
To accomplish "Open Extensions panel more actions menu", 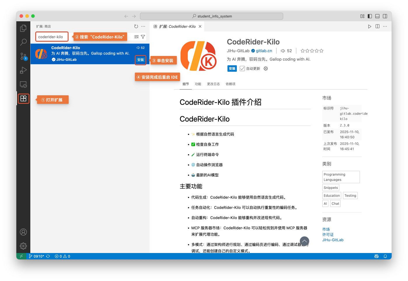I will [x=143, y=27].
